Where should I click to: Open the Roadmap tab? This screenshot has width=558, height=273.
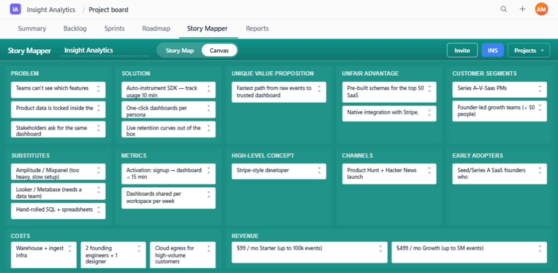pyautogui.click(x=156, y=29)
